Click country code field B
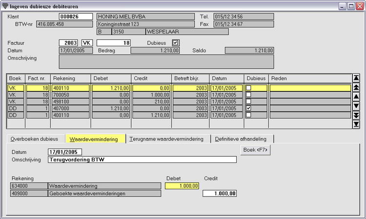The height and width of the screenshot is (219, 366). coord(104,32)
